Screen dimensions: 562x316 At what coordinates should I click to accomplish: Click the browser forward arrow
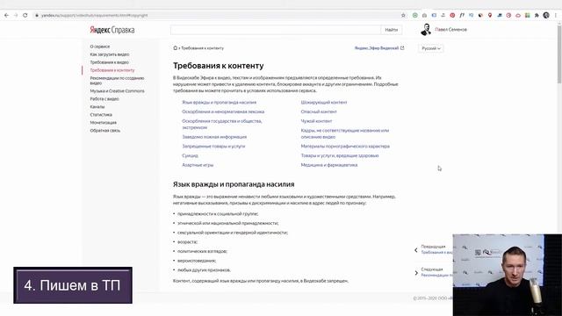tap(16, 16)
